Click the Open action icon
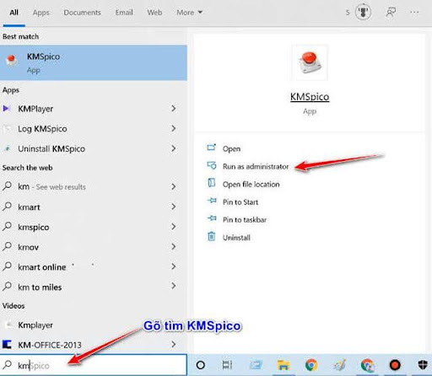The image size is (432, 376). coord(212,148)
